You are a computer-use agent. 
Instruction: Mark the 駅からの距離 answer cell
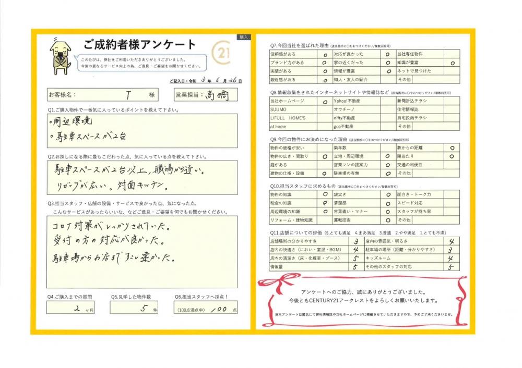point(452,148)
